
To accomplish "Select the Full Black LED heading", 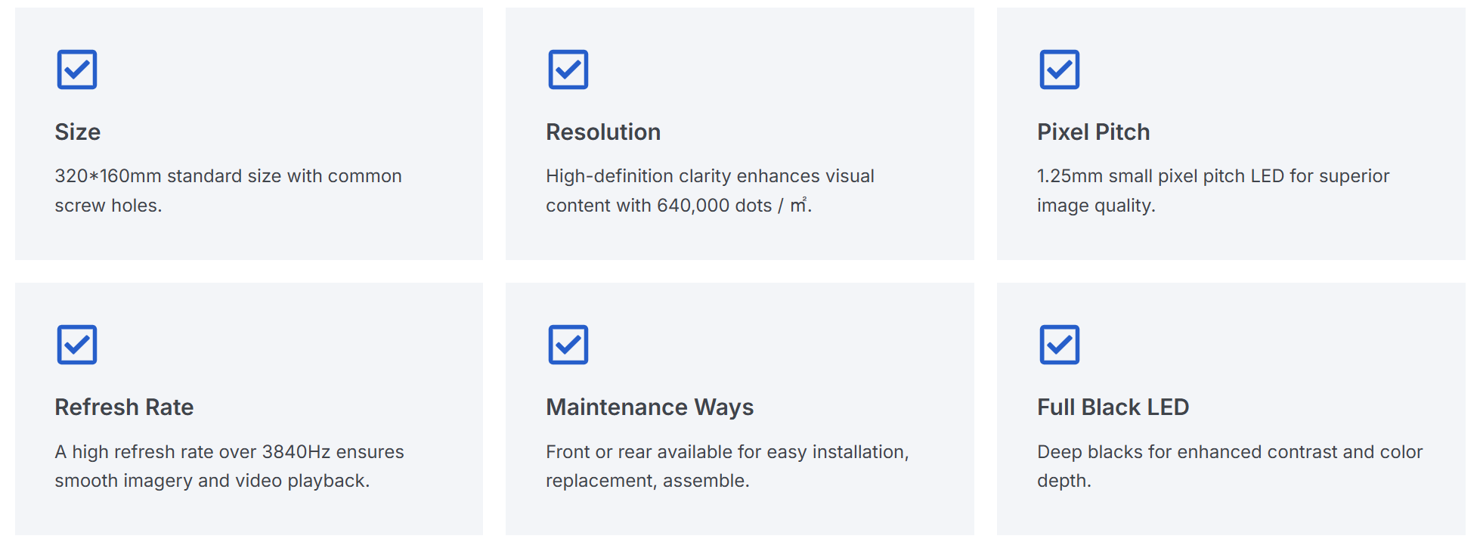I will pos(1113,407).
